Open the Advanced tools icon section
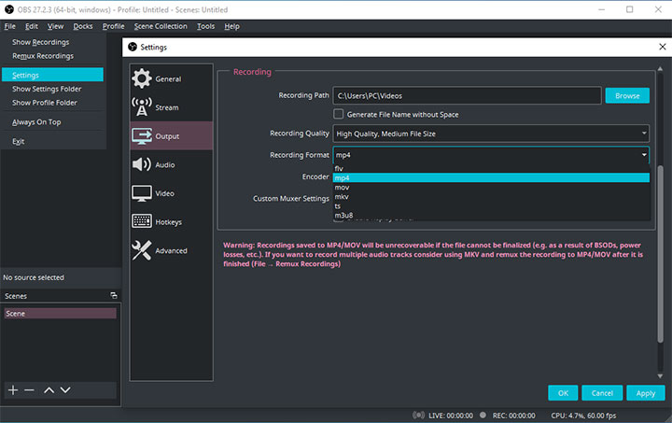 coord(142,250)
